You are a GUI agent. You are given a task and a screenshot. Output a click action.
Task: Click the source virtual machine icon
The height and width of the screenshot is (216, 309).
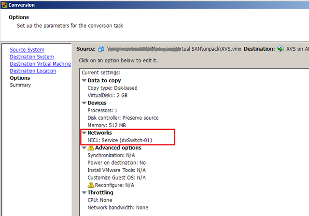point(101,49)
